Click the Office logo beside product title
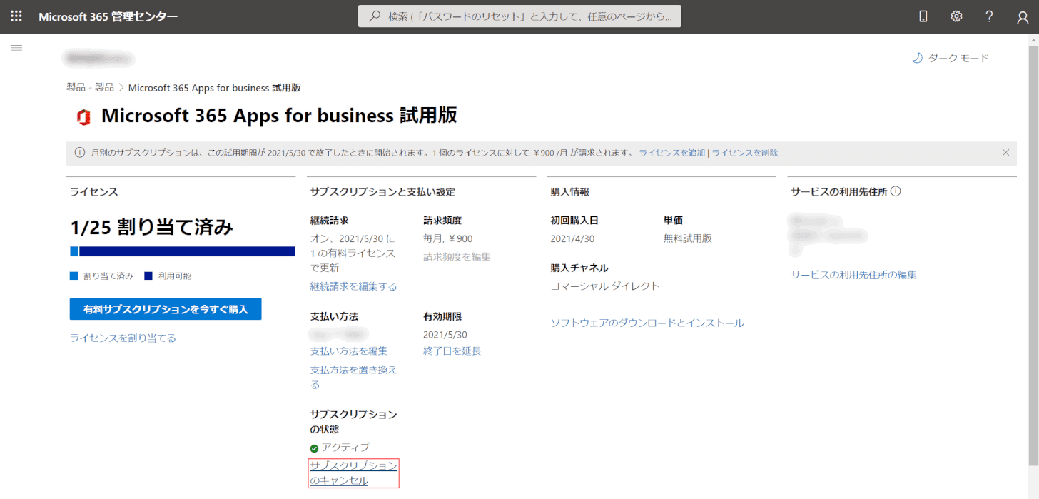The width and height of the screenshot is (1039, 499). tap(83, 117)
